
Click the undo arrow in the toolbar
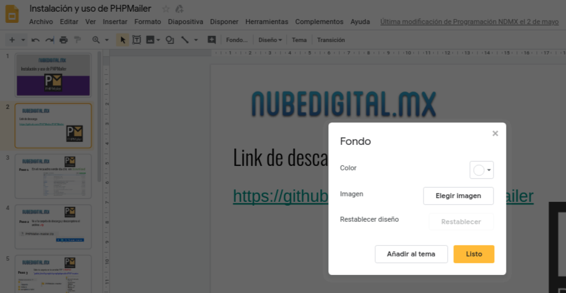coord(35,40)
